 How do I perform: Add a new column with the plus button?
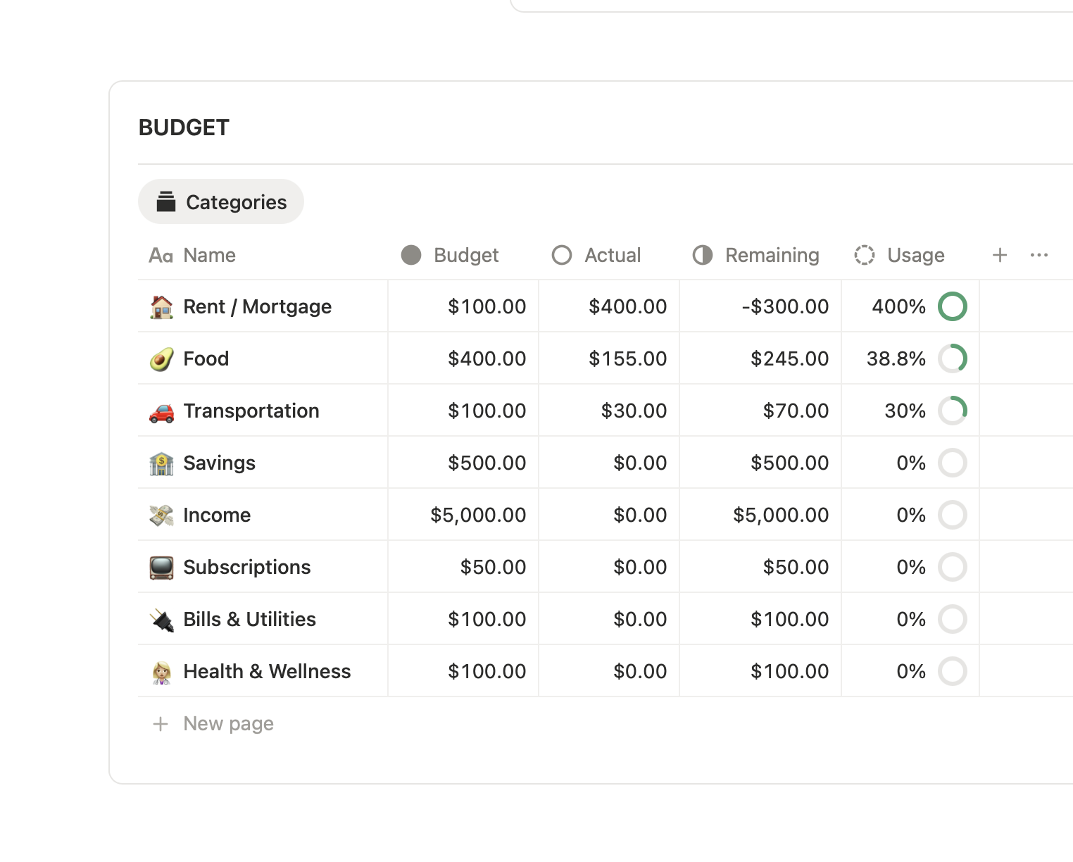click(1000, 255)
